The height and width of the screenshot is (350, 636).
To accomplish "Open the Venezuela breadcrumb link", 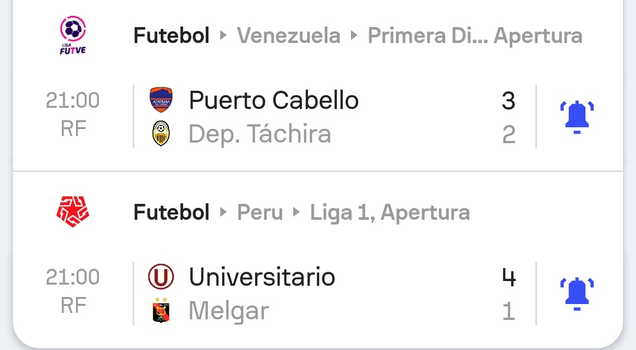I will point(289,36).
